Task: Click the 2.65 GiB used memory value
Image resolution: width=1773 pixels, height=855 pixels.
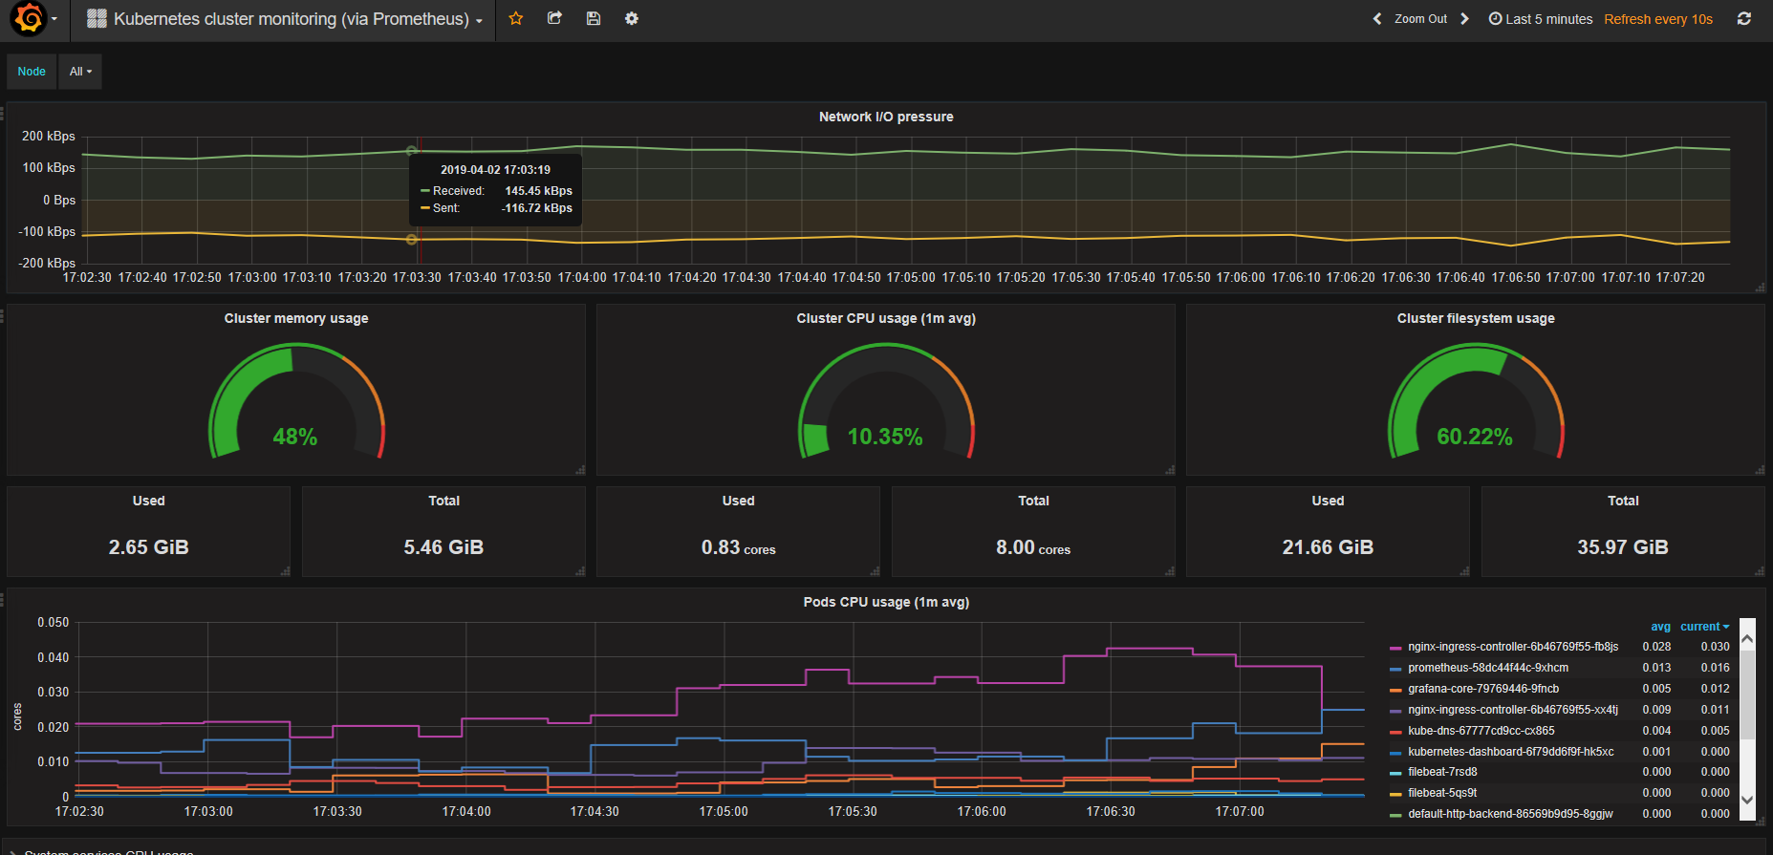Action: [x=149, y=547]
